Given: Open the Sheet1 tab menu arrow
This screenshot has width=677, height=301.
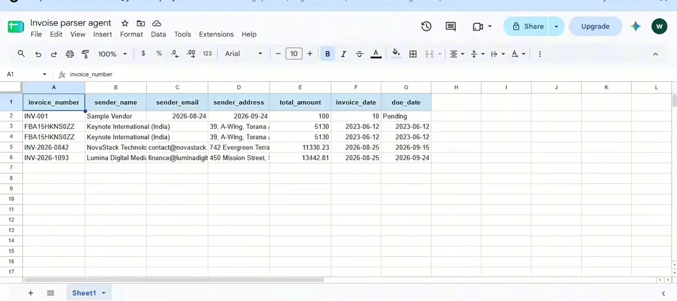Looking at the screenshot, I should click(x=104, y=293).
